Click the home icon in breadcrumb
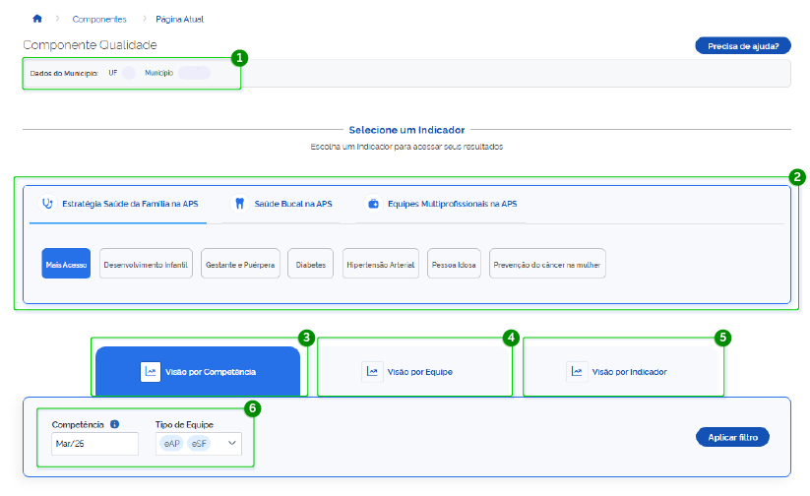This screenshot has width=810, height=496. [x=37, y=19]
